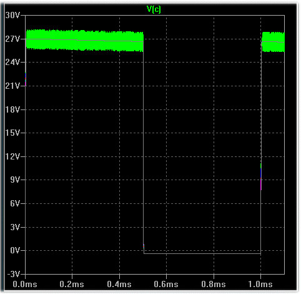The height and width of the screenshot is (294, 301).
Task: Click the short green waveform band after 1.0ms
Action: click(x=274, y=42)
